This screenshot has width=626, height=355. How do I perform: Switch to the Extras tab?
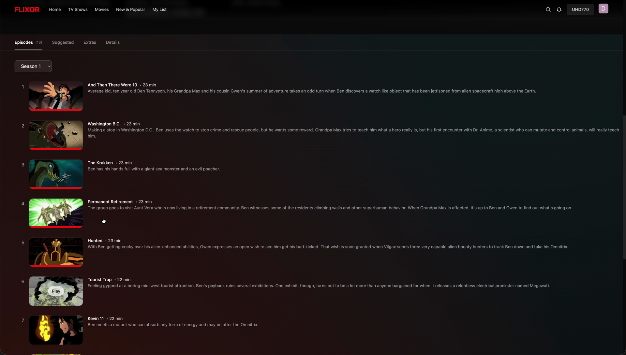coord(90,42)
